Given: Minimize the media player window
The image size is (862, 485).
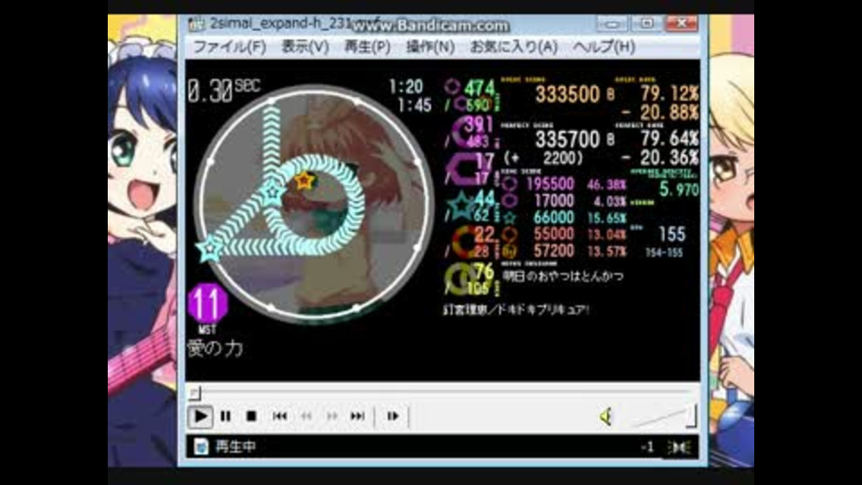Looking at the screenshot, I should pyautogui.click(x=612, y=23).
